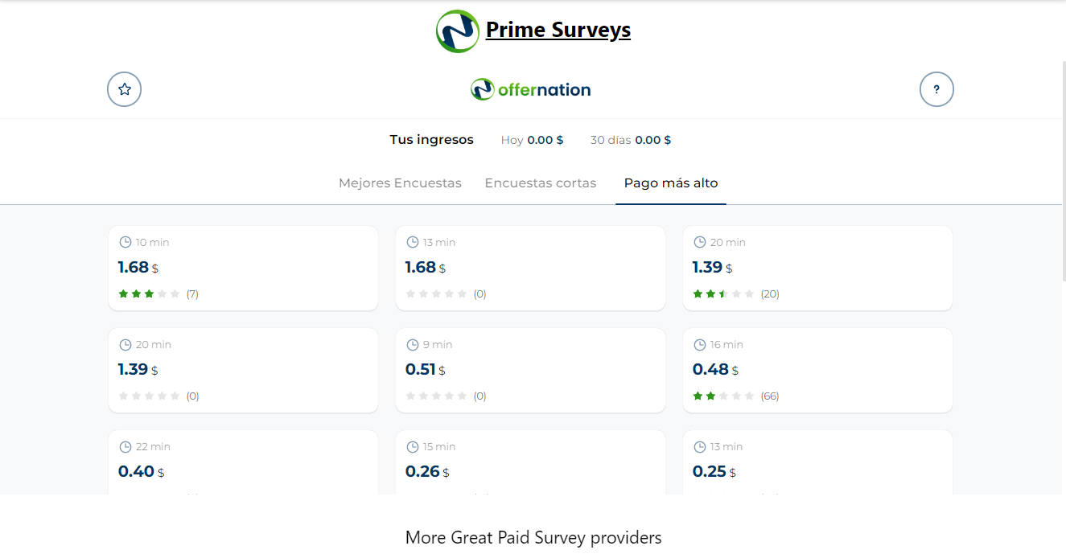Open the 13 min 0.25 $ survey card
This screenshot has height=554, width=1066.
pos(817,462)
